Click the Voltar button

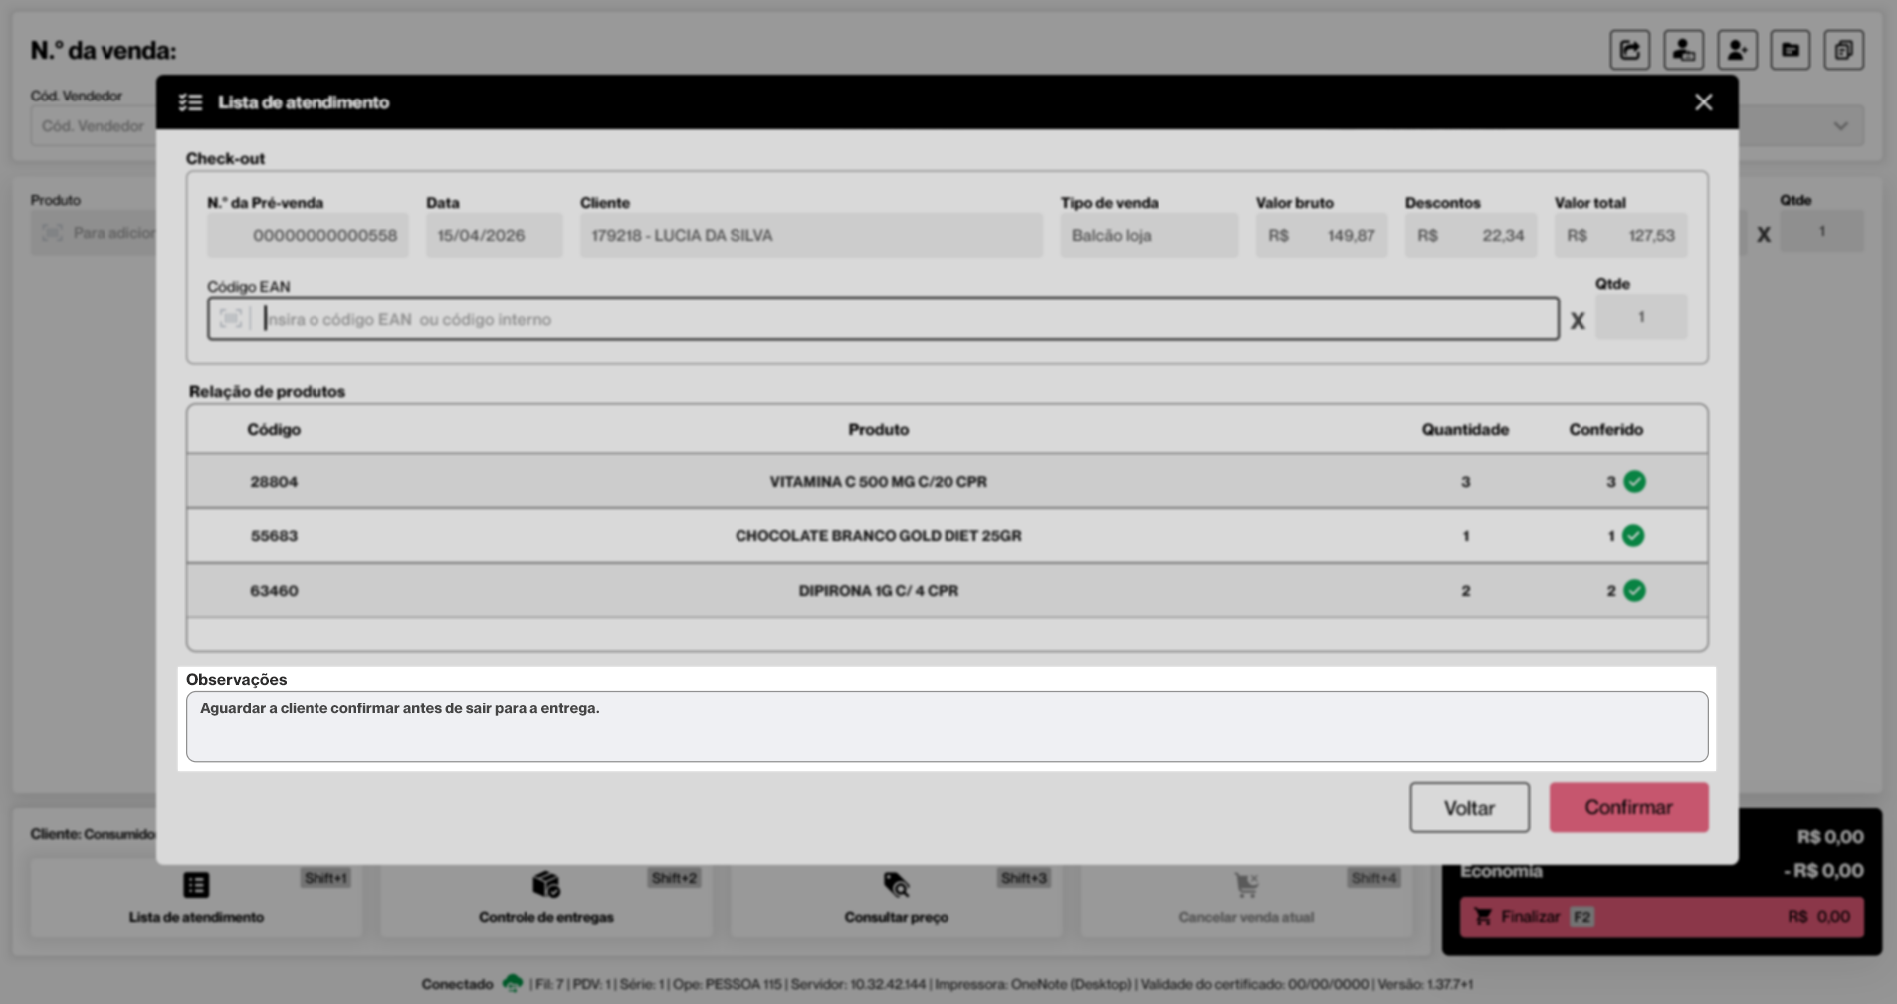tap(1469, 807)
